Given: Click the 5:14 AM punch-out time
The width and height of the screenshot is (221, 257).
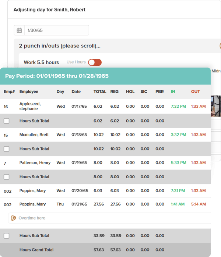Looking at the screenshot, I should coord(198,204).
